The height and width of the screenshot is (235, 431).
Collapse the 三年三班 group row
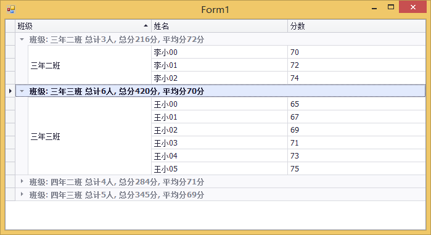(22, 91)
